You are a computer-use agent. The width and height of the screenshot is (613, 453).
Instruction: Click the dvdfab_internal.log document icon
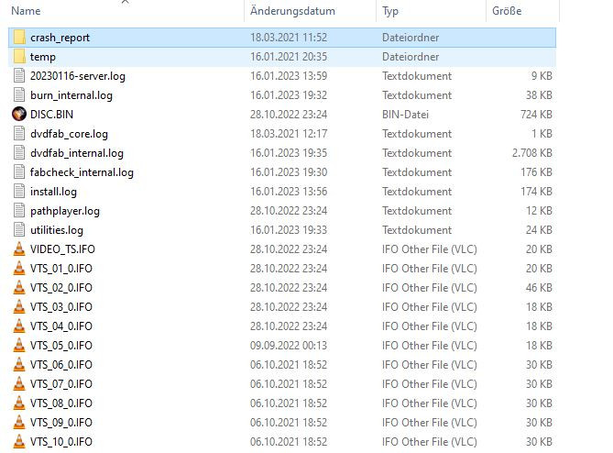pyautogui.click(x=19, y=153)
